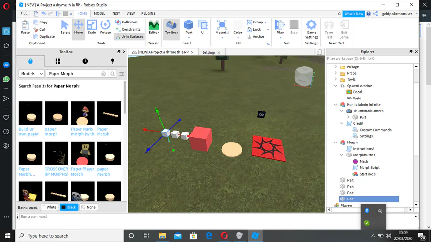Image resolution: width=431 pixels, height=242 pixels.
Task: Switch to the MODEL ribbon tab
Action: 100,13
